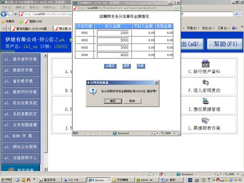Click the receivable notes management icon

click(x=205, y=101)
